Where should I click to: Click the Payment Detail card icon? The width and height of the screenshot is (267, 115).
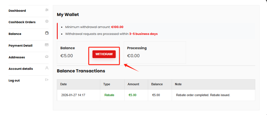(47, 45)
